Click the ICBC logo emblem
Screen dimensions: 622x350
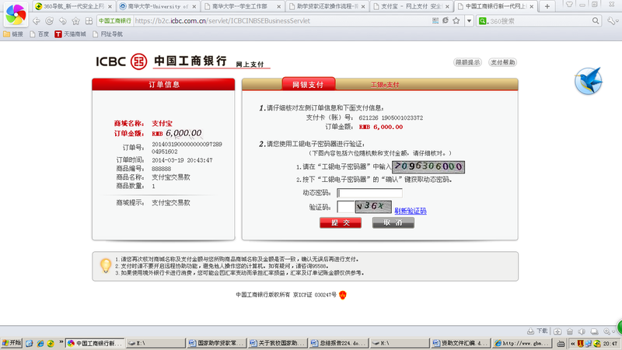(139, 61)
